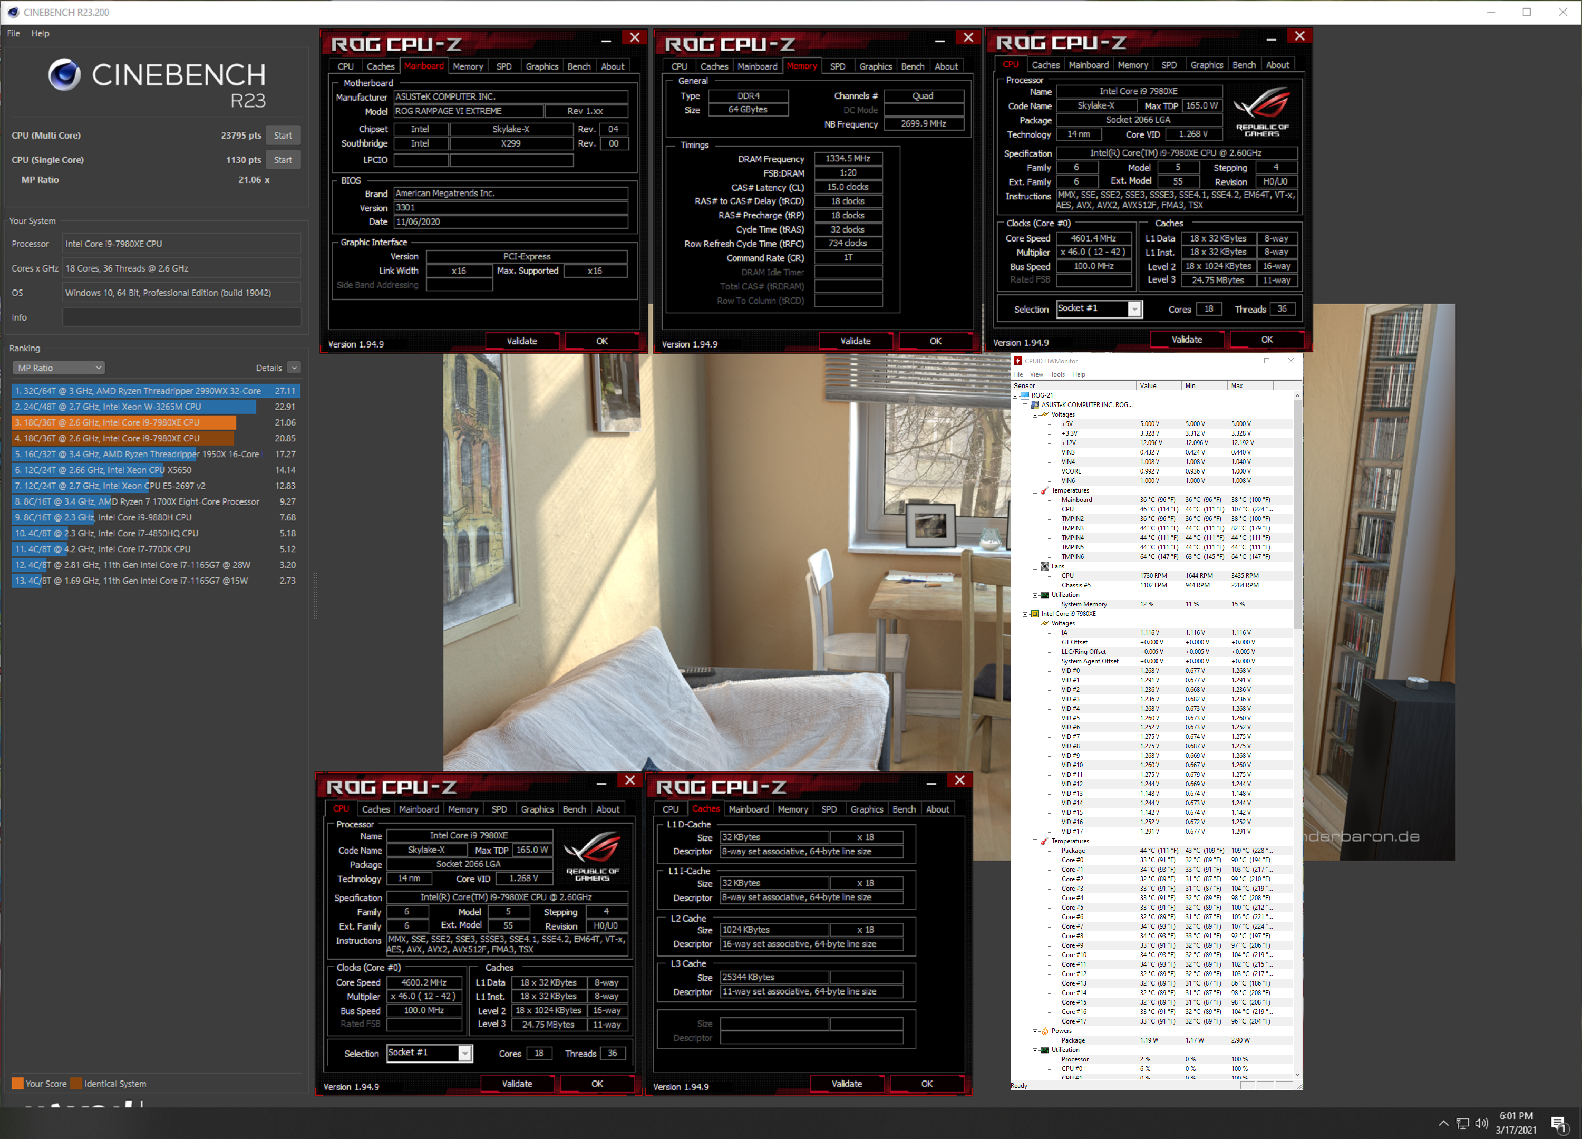Screen dimensions: 1582x1139
Task: Expand the ranking Details chevron
Action: click(x=294, y=368)
